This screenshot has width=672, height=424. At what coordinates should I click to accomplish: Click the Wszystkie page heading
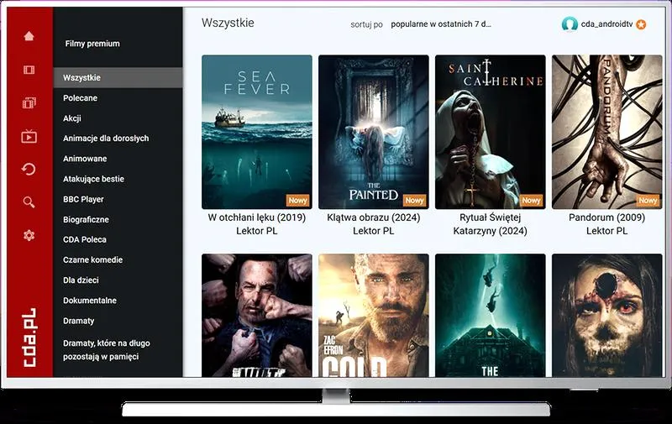click(228, 23)
